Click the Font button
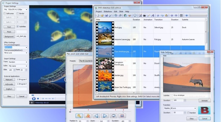The height and width of the screenshot is (122, 221). (x=9, y=27)
